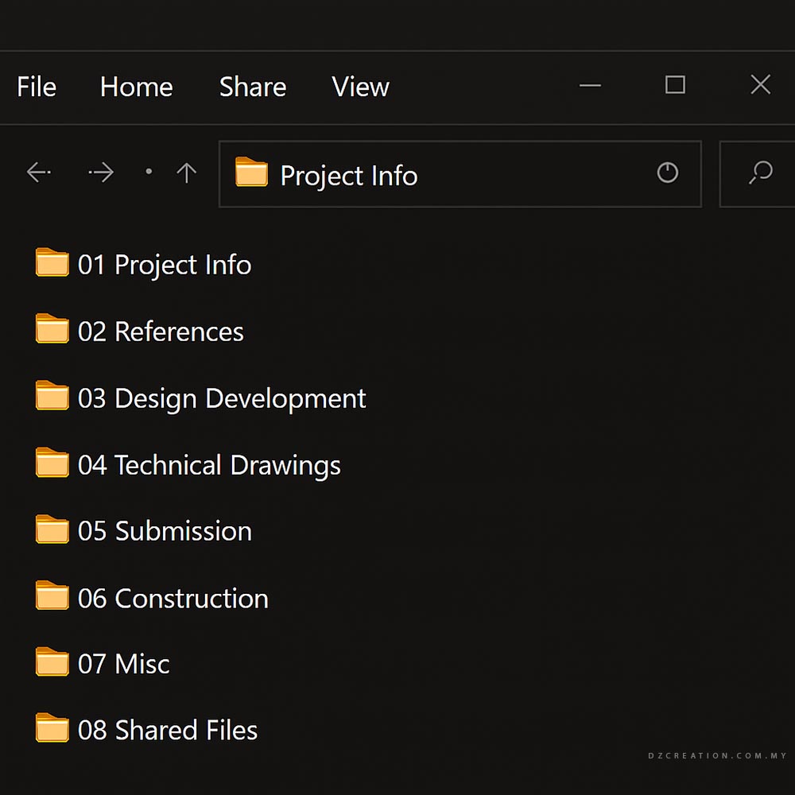Select the 07 Misc folder icon
This screenshot has width=795, height=795.
52,662
